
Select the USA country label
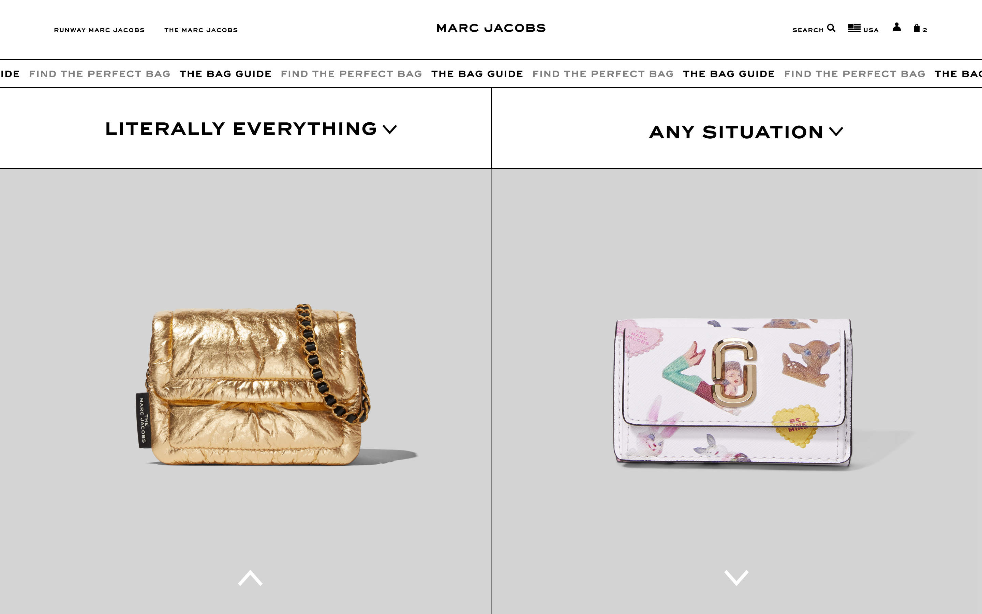[x=871, y=30]
